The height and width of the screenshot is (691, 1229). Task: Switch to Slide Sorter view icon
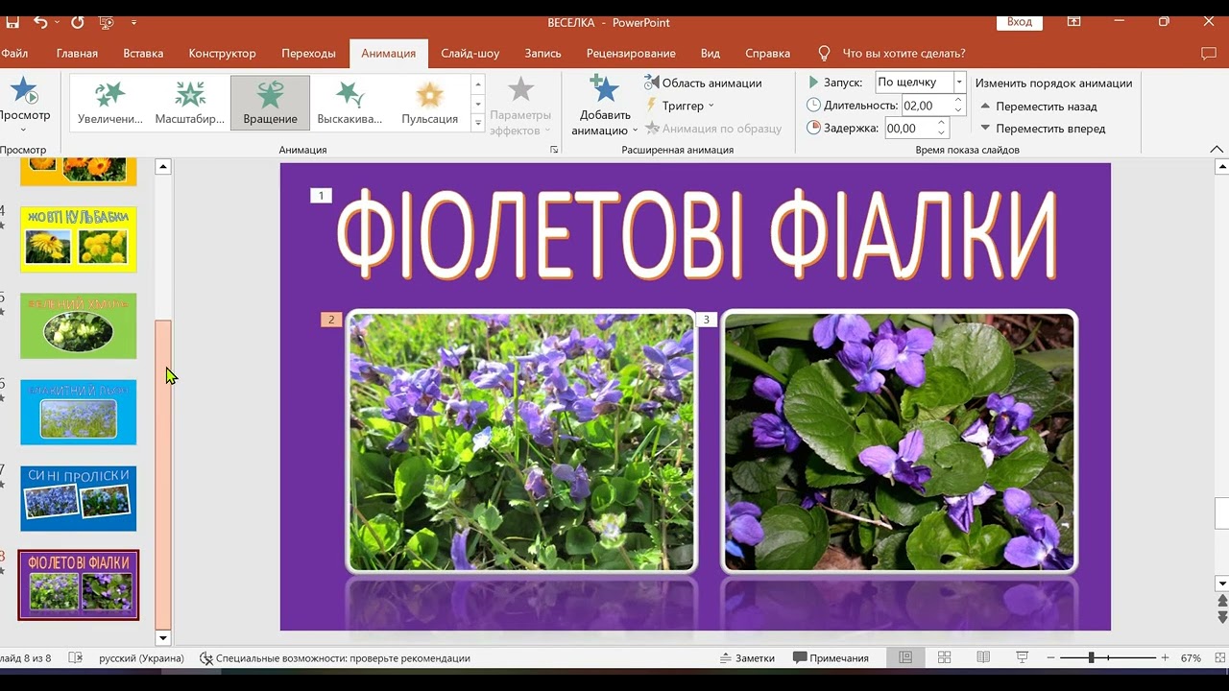pos(944,658)
